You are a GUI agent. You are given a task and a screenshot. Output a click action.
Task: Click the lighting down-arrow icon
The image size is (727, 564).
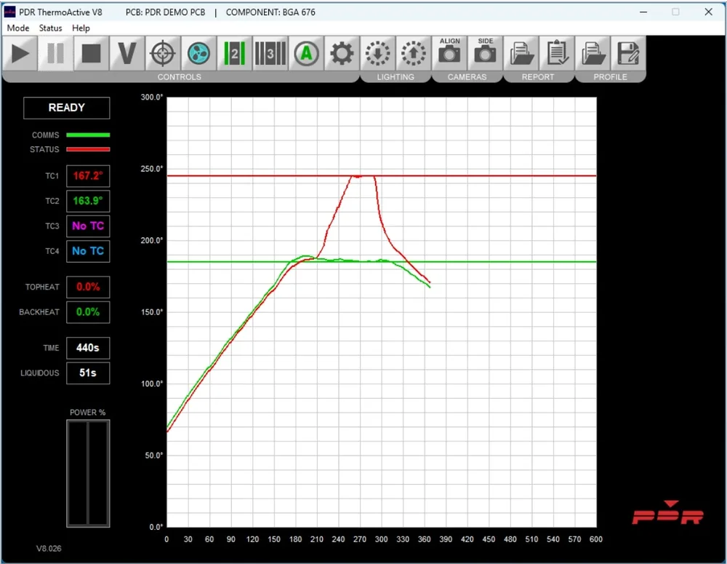[x=377, y=53]
